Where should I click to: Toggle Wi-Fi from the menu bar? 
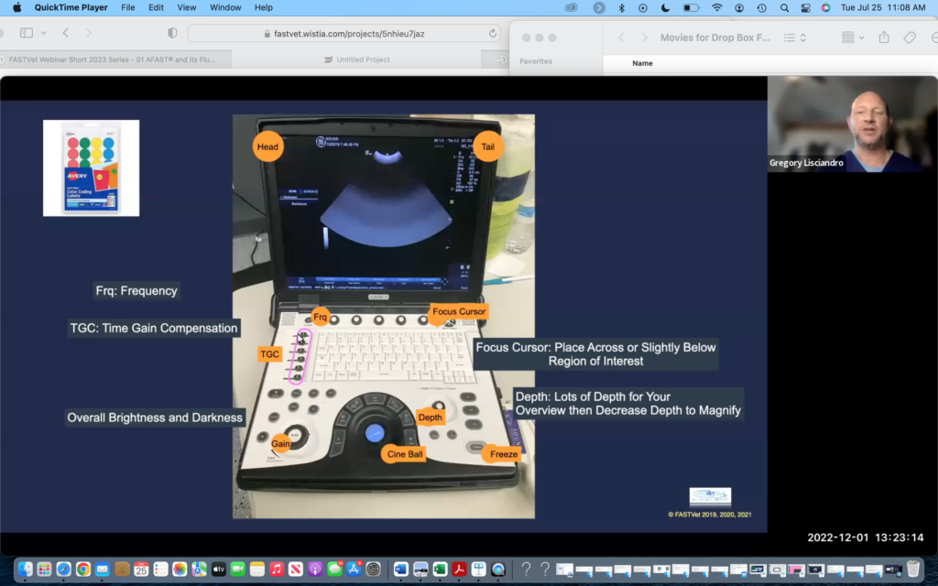tap(717, 7)
